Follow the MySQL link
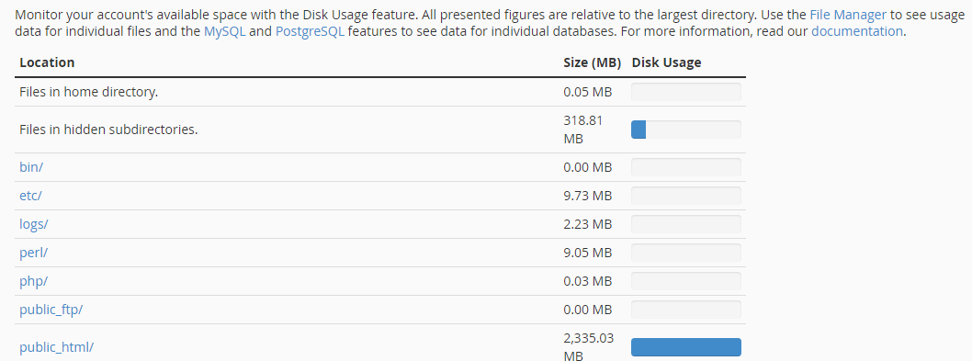The width and height of the screenshot is (972, 361). pos(224,31)
